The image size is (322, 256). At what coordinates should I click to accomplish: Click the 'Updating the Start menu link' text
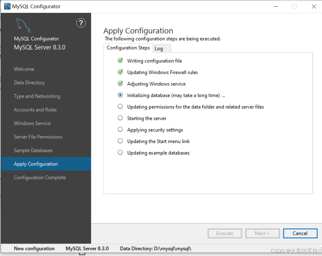[158, 141]
